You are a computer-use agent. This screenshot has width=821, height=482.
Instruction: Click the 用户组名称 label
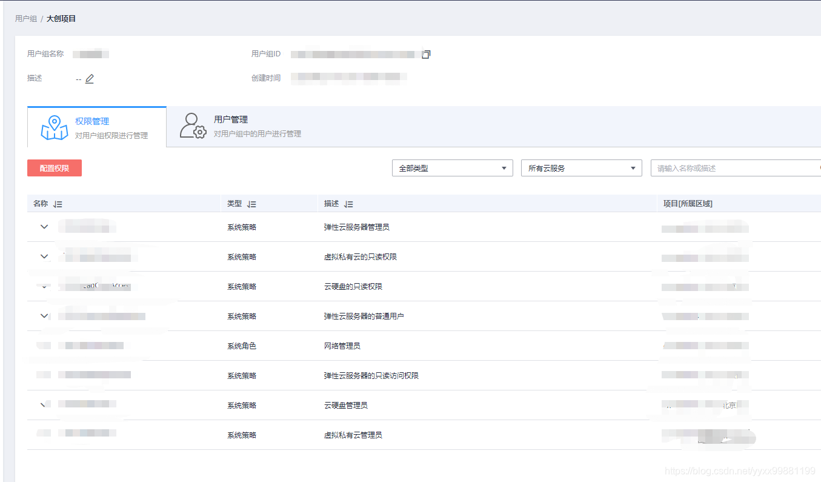coord(45,54)
